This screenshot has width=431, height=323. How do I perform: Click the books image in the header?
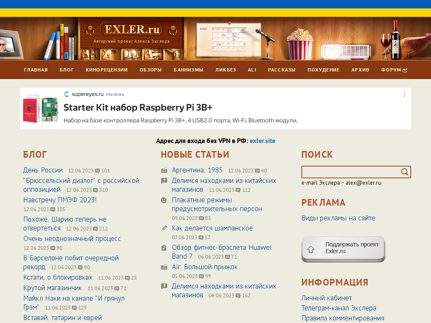tap(61, 42)
